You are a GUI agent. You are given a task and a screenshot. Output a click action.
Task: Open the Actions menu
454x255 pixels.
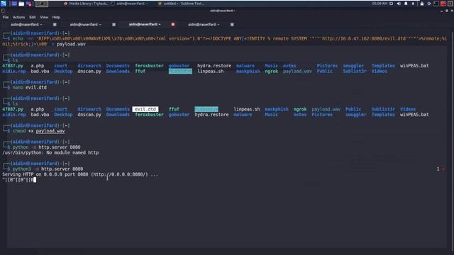19,17
